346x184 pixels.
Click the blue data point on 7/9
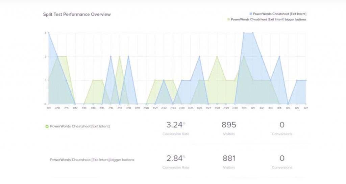pyautogui.click(x=49, y=33)
